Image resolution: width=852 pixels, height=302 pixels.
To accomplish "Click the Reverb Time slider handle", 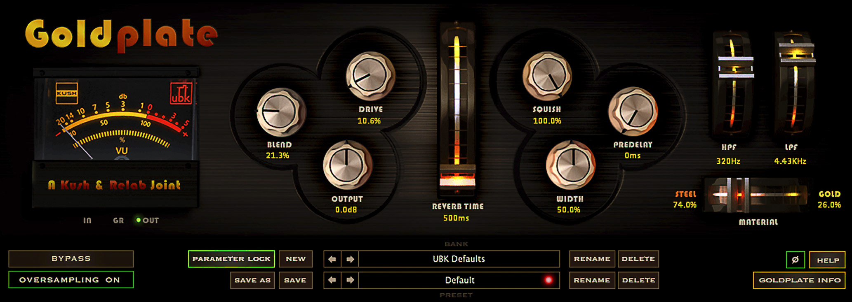I will click(x=457, y=178).
